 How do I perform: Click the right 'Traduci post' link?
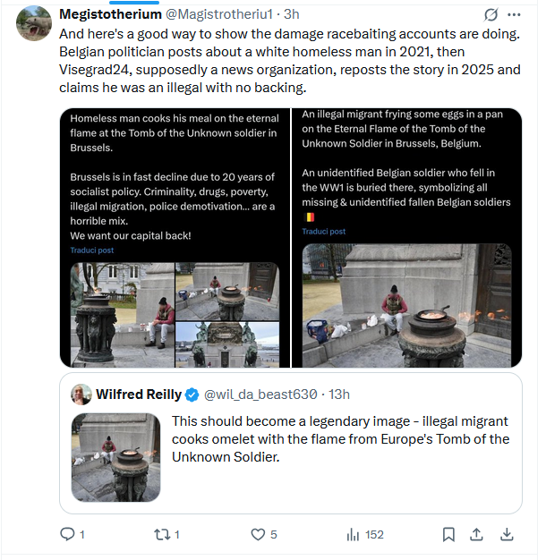pyautogui.click(x=323, y=231)
